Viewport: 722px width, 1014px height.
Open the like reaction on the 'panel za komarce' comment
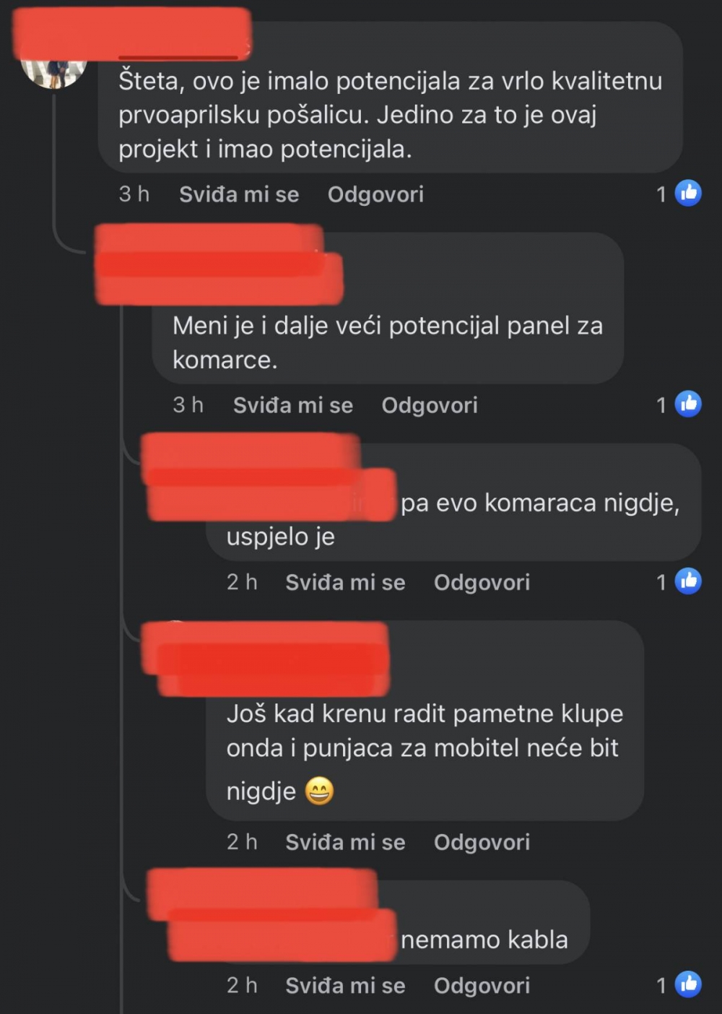point(688,404)
